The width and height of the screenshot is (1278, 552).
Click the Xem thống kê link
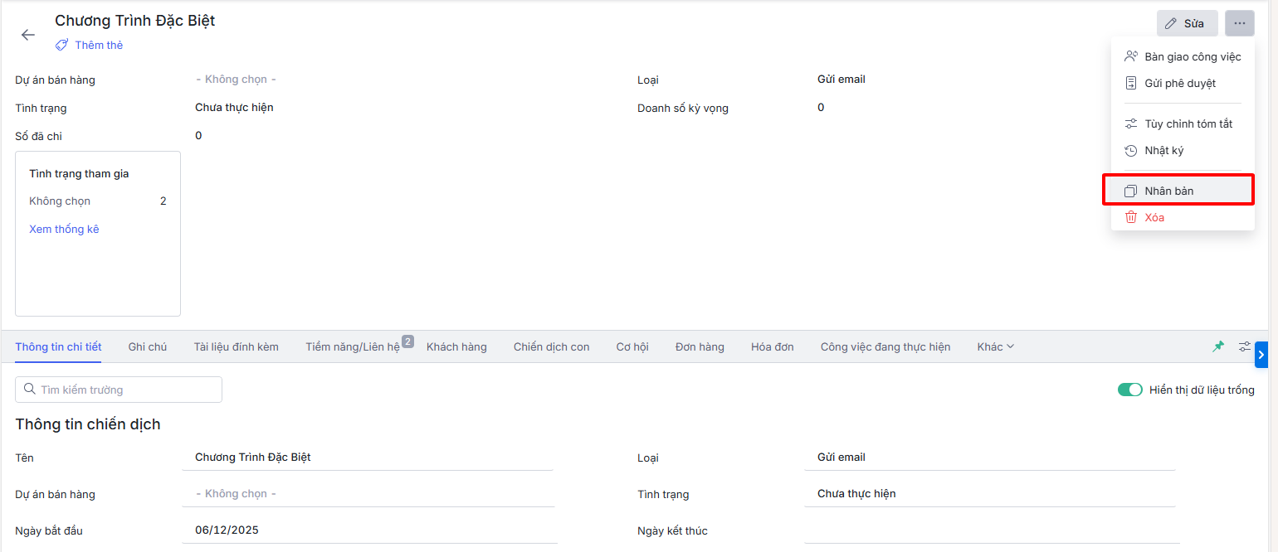point(64,229)
